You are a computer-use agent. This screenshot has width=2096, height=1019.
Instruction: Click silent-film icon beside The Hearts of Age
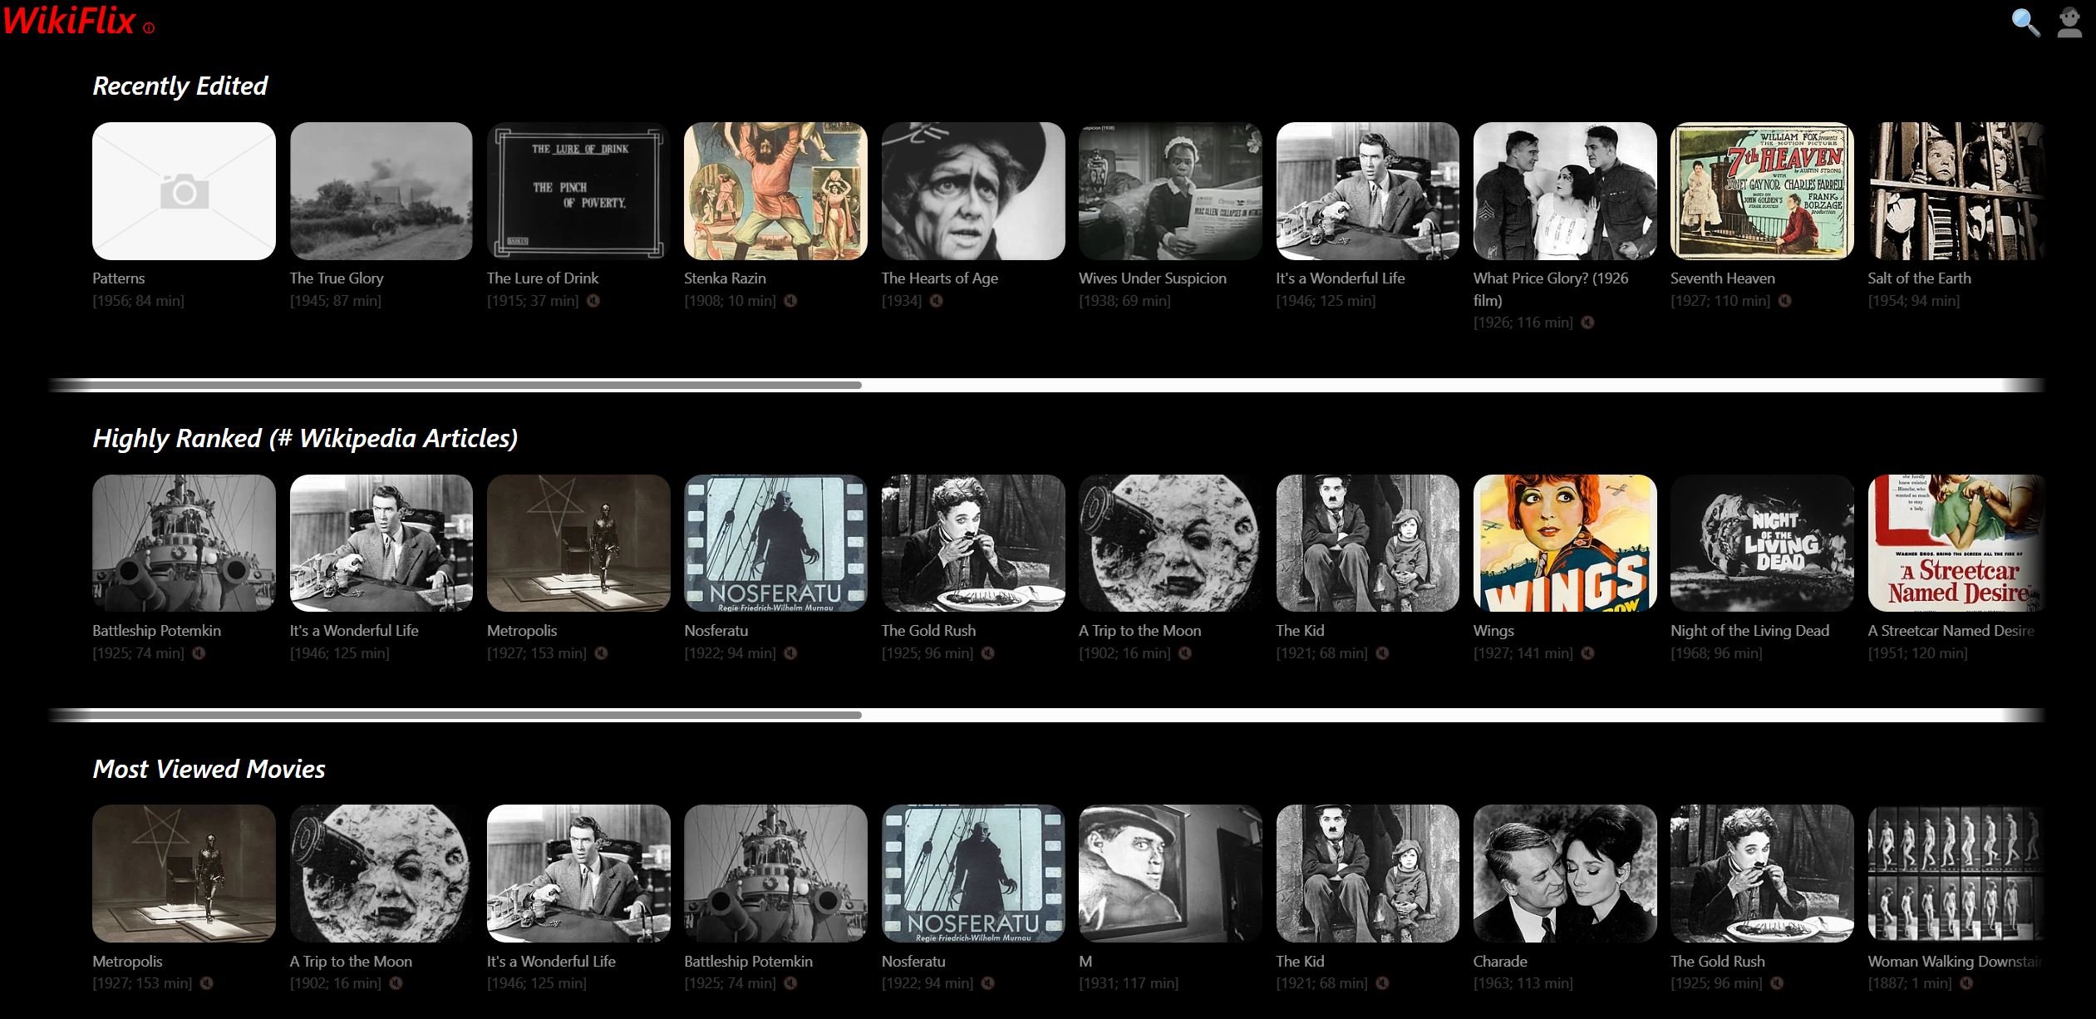[937, 301]
